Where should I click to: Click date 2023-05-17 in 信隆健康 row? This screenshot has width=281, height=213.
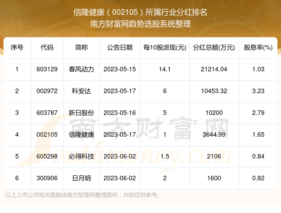[120, 135]
